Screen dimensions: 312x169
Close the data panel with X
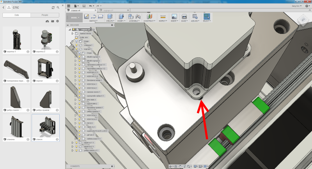pyautogui.click(x=63, y=5)
